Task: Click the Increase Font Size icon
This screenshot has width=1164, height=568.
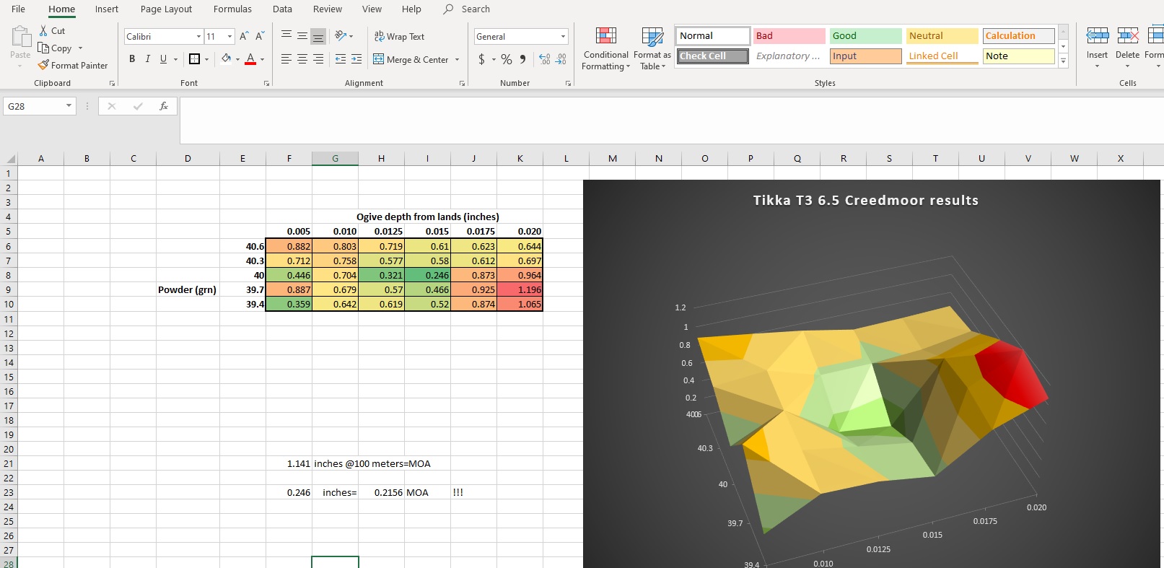Action: [244, 36]
